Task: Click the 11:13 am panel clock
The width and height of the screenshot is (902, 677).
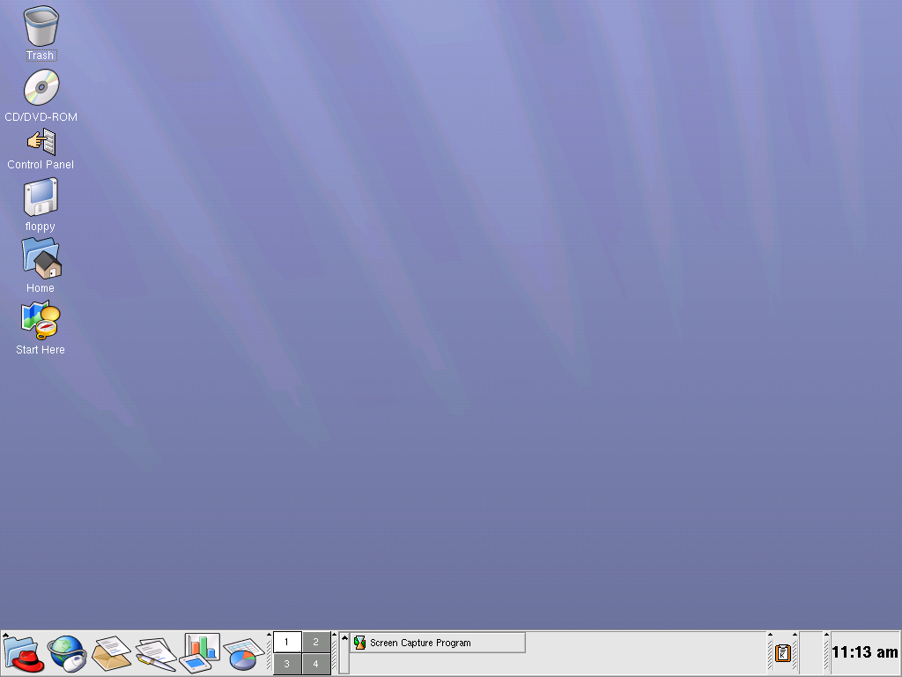Action: click(x=864, y=652)
